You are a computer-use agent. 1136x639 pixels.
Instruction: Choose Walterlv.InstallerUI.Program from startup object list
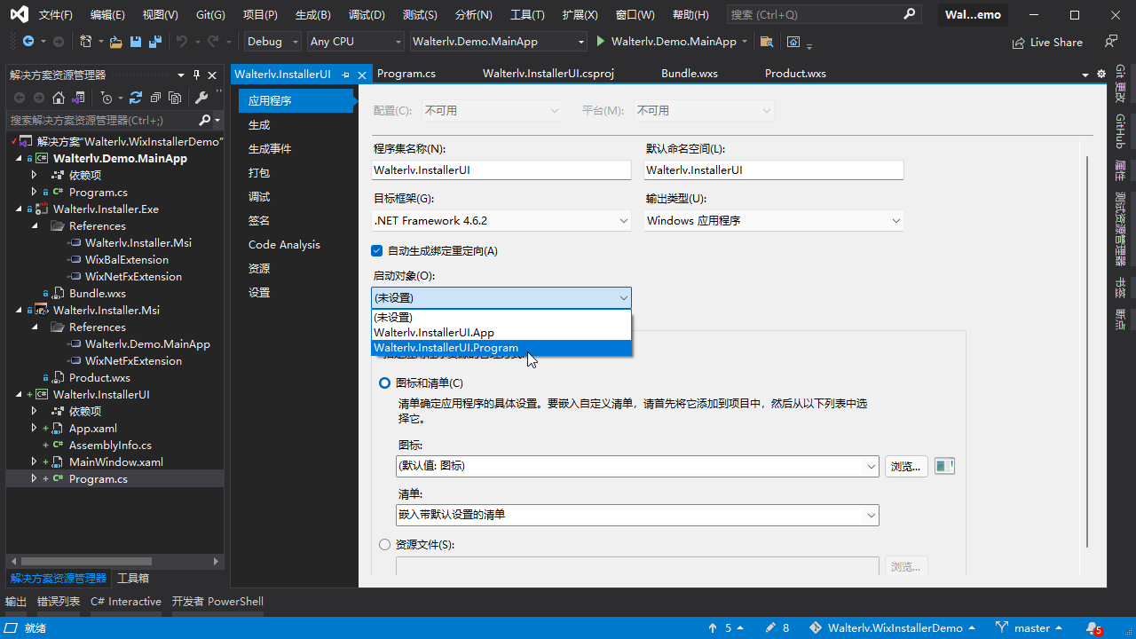(x=446, y=348)
